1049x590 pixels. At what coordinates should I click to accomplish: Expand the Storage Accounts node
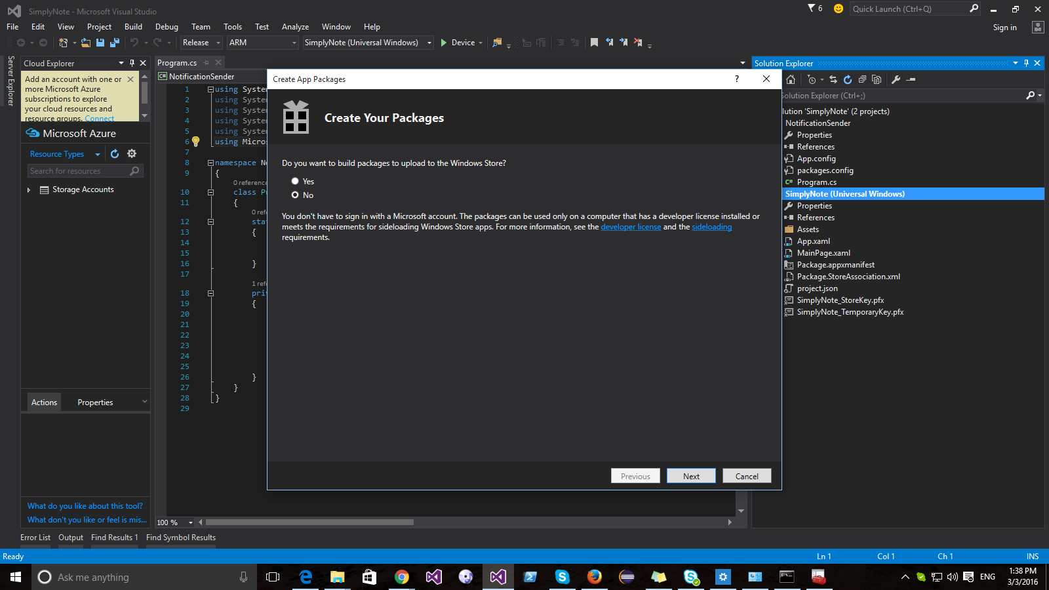28,189
